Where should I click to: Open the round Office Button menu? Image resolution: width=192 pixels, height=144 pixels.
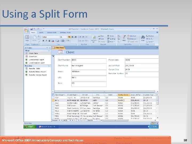click(x=26, y=30)
